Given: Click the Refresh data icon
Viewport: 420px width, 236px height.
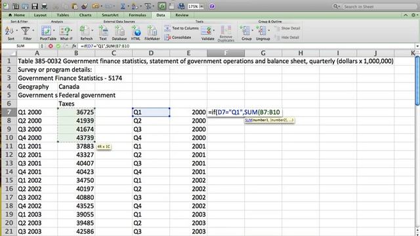Looking at the screenshot, I should [x=85, y=31].
